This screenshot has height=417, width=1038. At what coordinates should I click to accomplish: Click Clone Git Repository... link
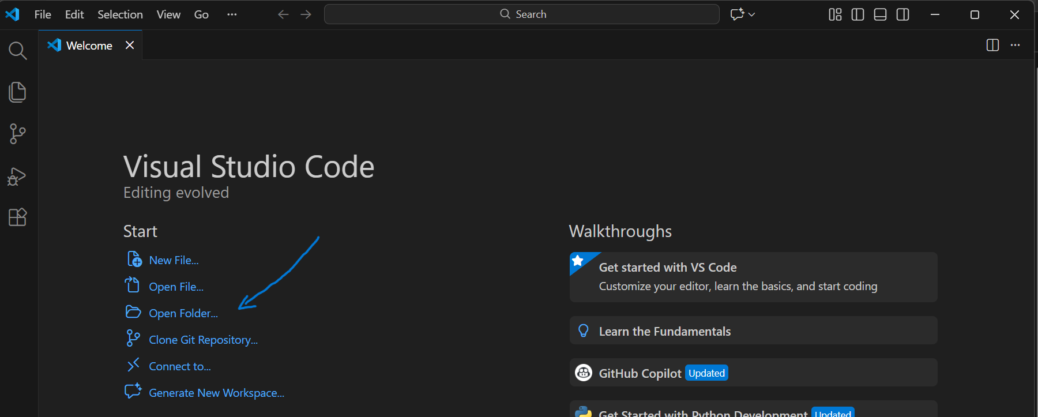coord(203,340)
